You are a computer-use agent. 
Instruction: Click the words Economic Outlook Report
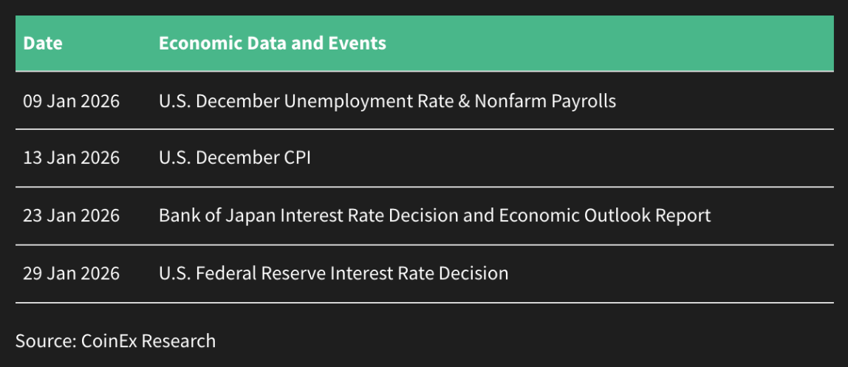click(x=605, y=216)
